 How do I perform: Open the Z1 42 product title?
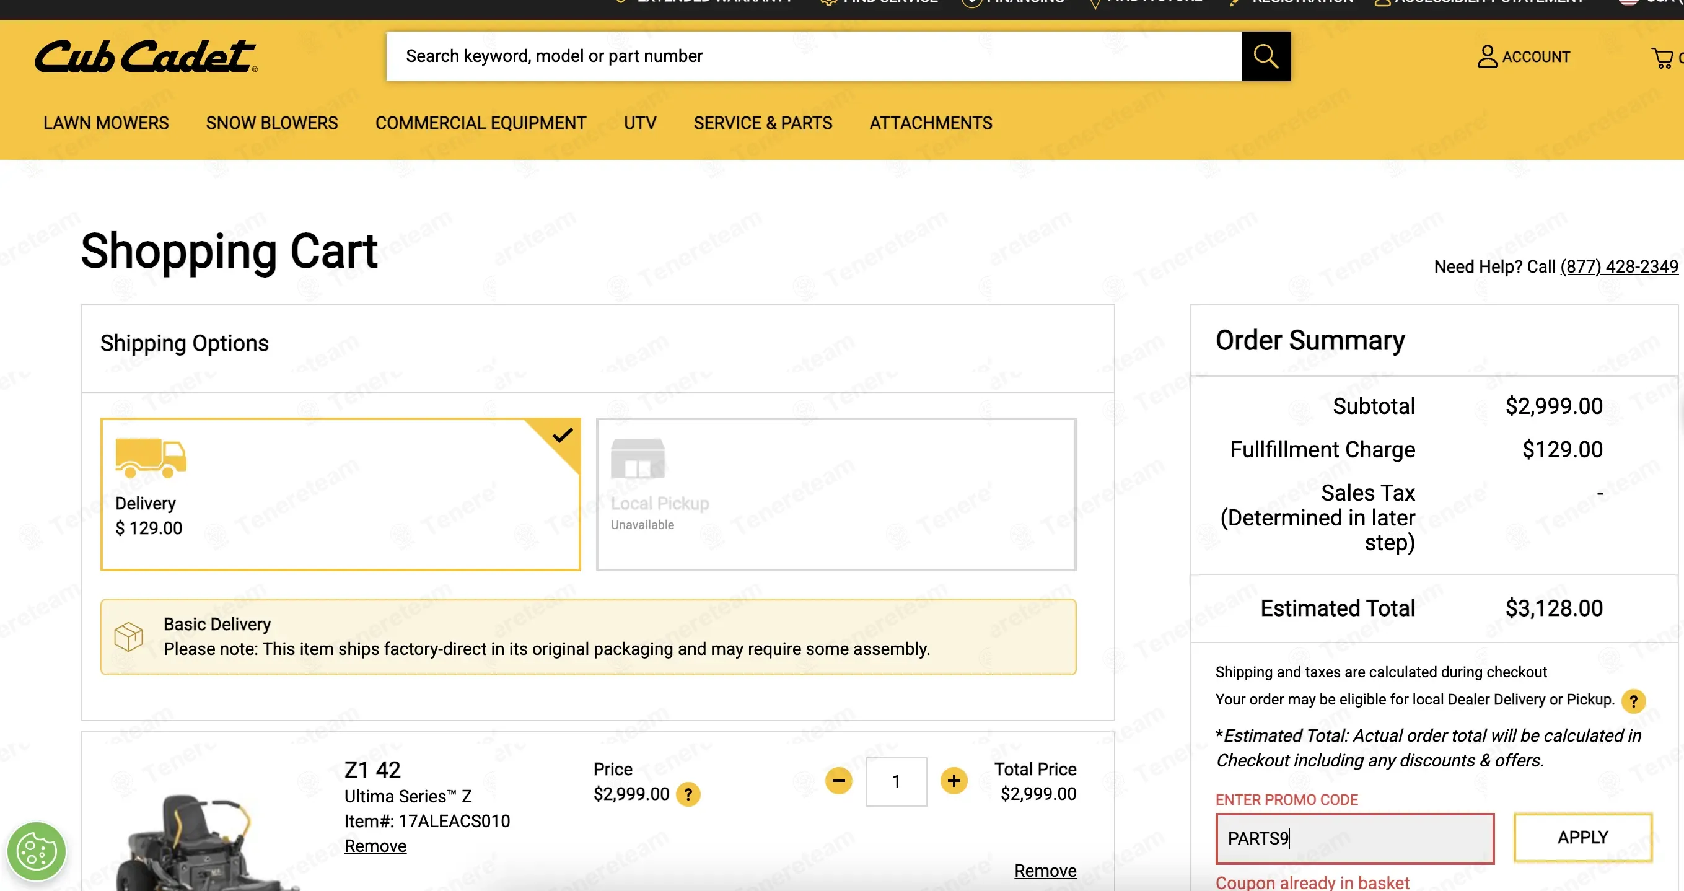372,770
